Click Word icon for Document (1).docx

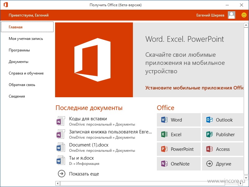click(61, 147)
